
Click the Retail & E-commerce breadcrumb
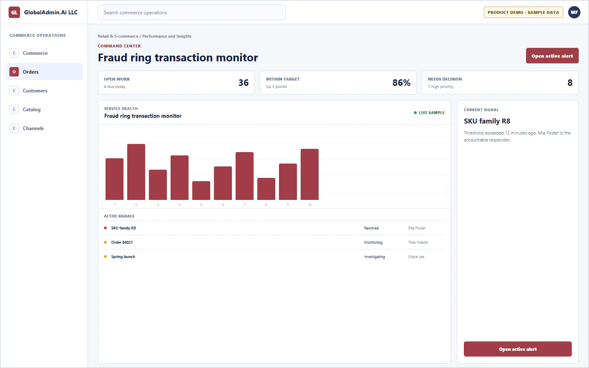tap(118, 36)
